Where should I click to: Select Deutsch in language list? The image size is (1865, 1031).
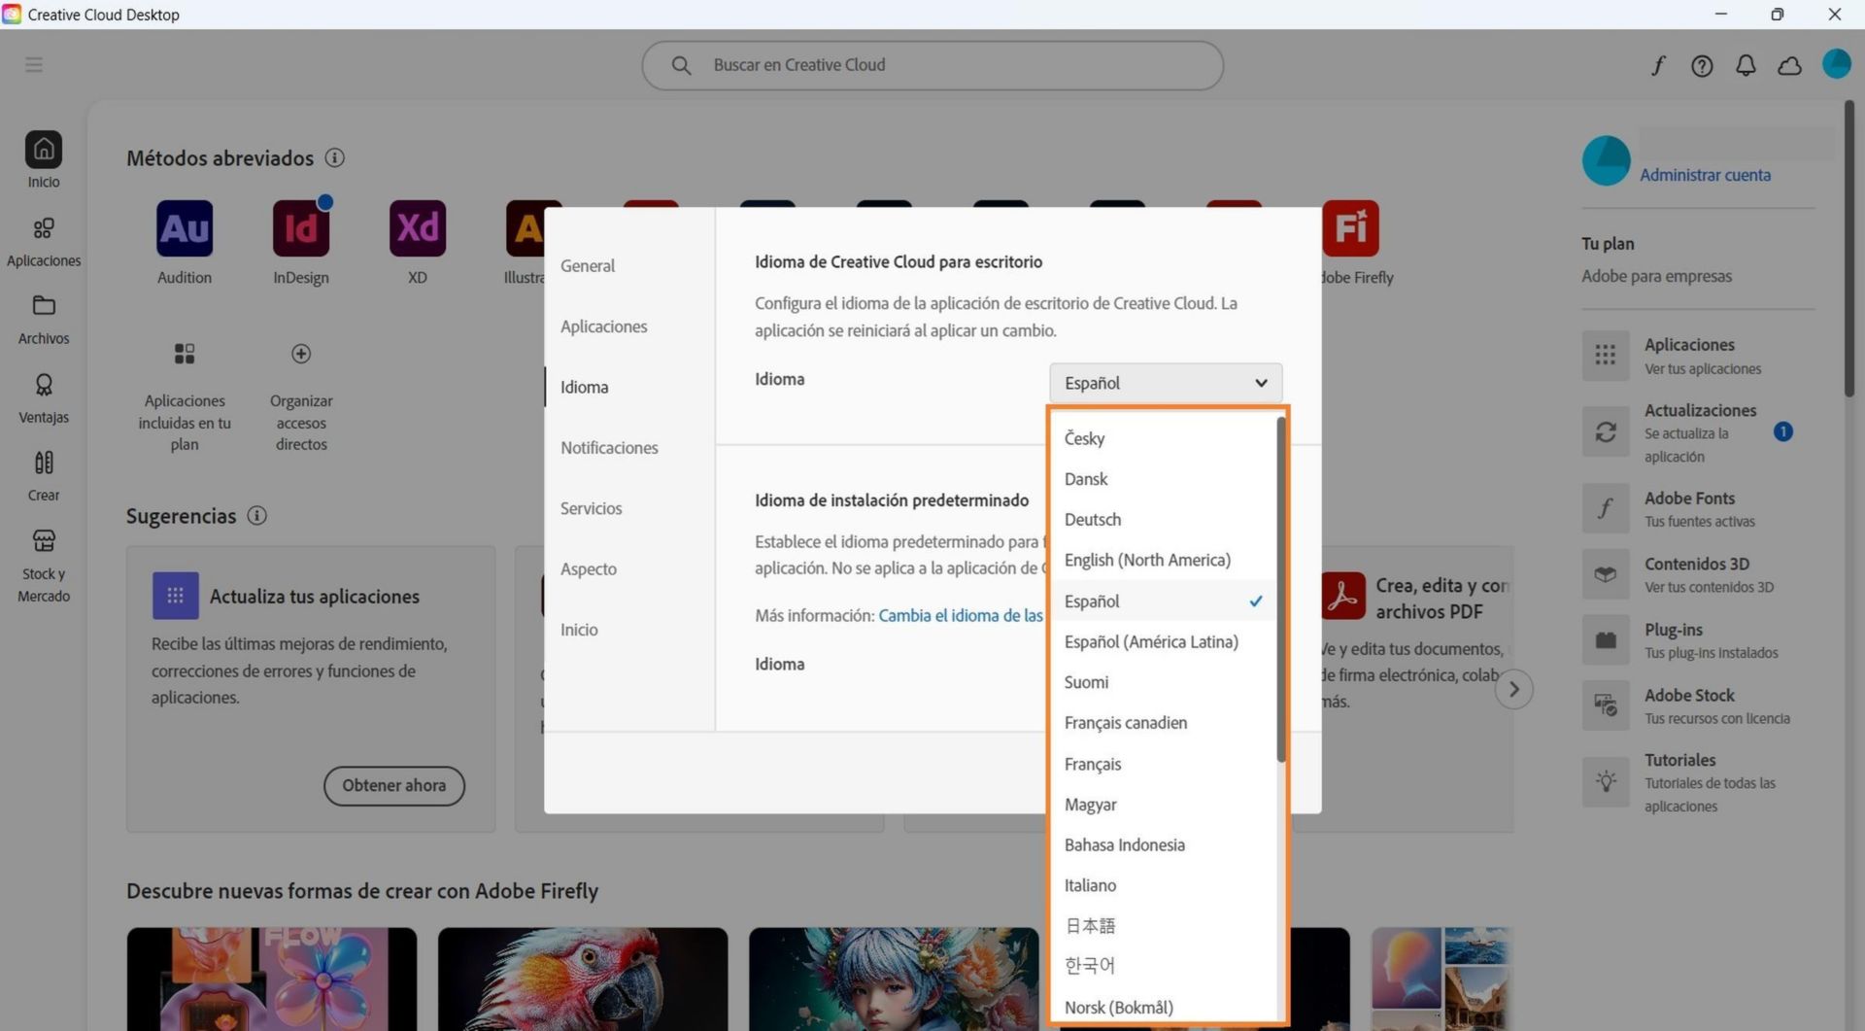coord(1164,520)
